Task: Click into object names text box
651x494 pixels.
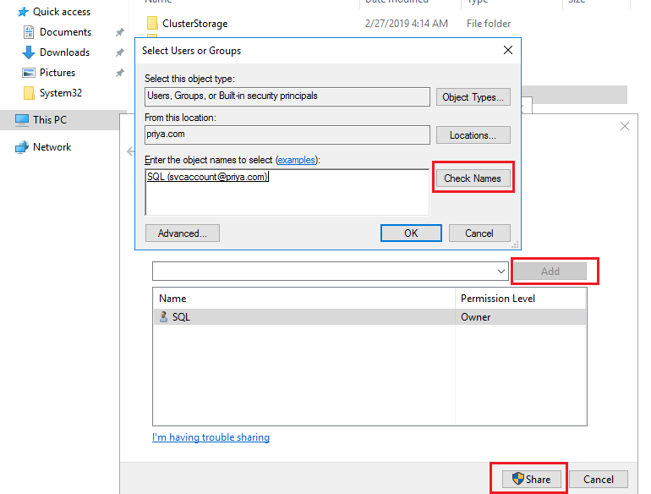Action: (287, 191)
